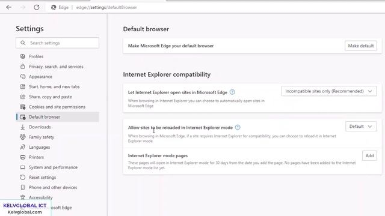Click the Make Microsoft Edge your default browser text
Viewport: 385px width, 216px height.
(171, 46)
